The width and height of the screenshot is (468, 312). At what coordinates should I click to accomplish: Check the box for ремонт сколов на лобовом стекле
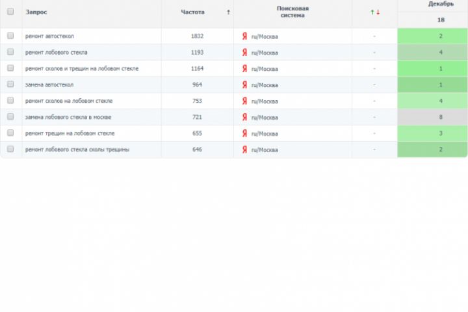tap(10, 100)
